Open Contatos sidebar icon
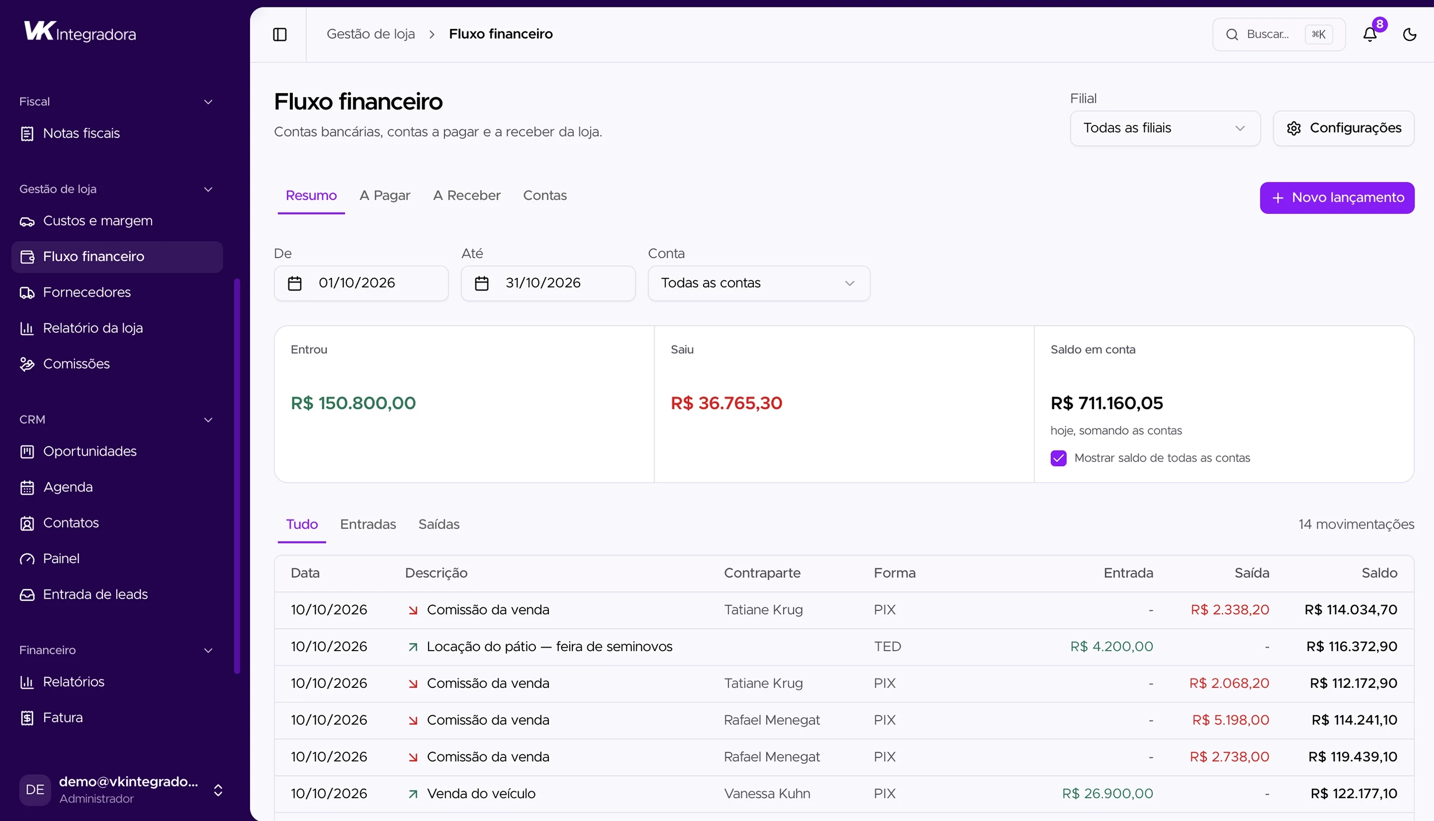 tap(27, 523)
